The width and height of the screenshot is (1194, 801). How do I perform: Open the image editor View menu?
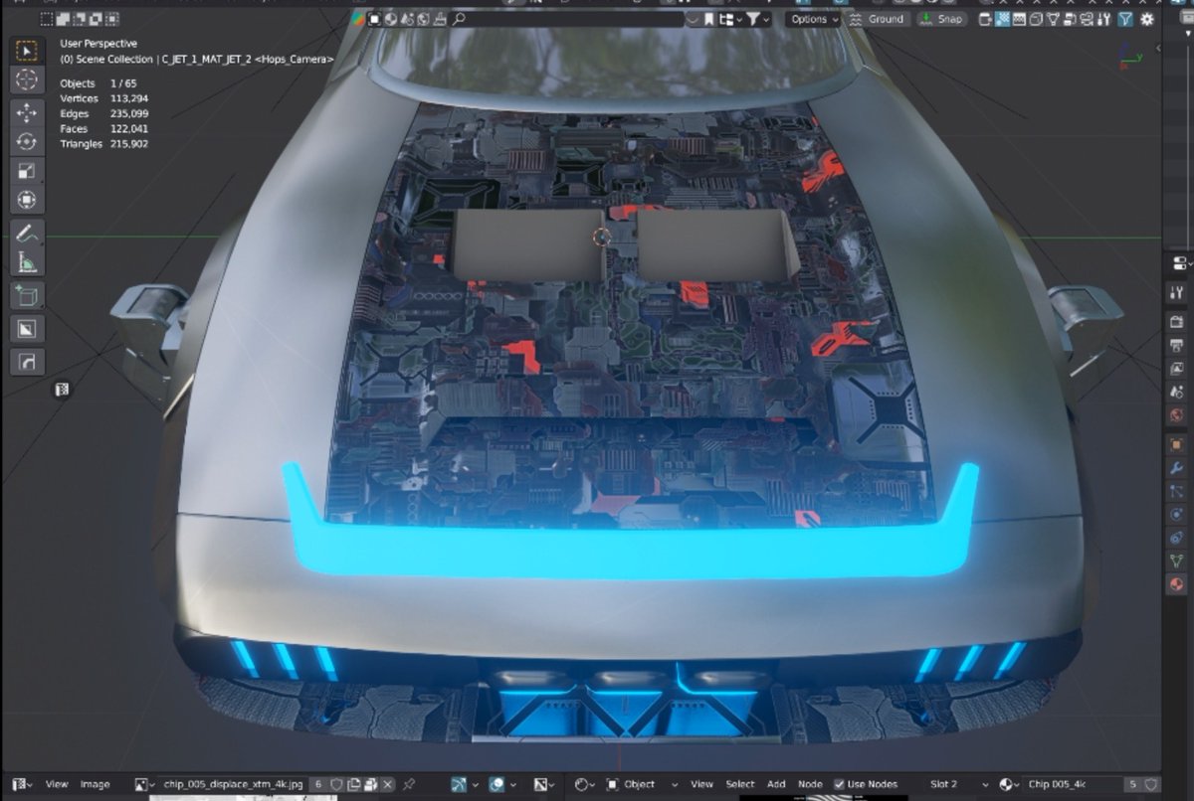pyautogui.click(x=57, y=784)
